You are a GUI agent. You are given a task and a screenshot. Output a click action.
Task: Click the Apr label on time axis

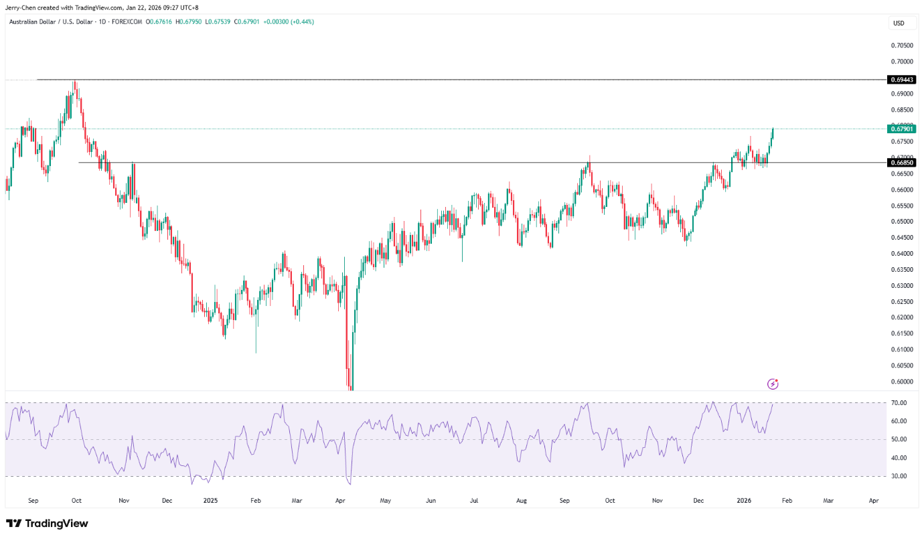(340, 500)
